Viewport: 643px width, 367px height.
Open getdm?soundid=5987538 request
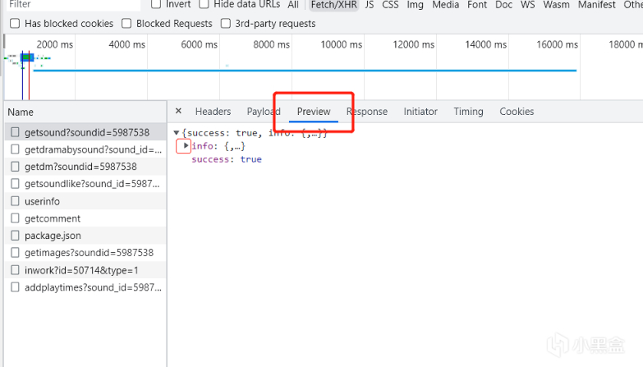85,167
